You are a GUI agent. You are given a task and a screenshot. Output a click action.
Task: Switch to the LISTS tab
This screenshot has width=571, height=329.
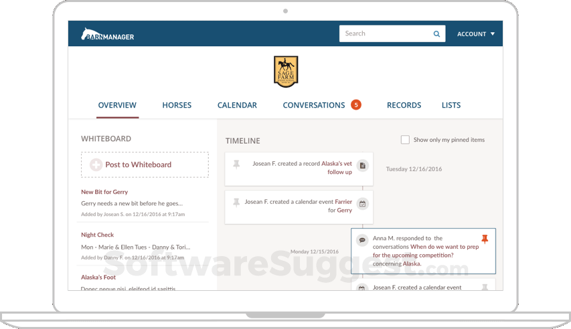coord(451,105)
